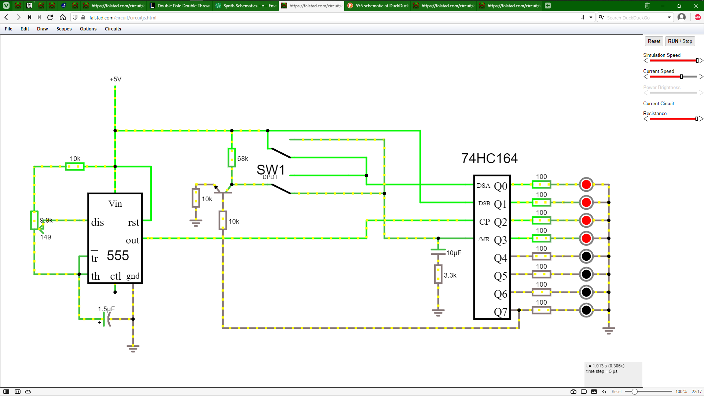
Task: Open the File menu
Action: (8, 29)
